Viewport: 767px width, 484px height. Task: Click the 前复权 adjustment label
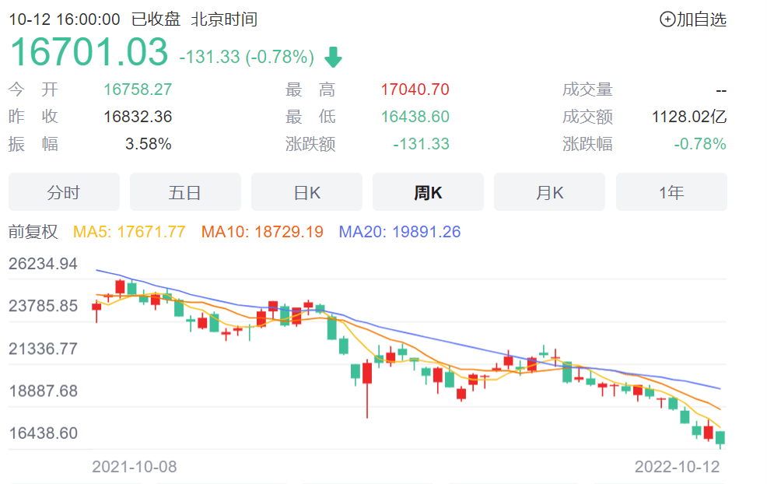click(x=33, y=231)
